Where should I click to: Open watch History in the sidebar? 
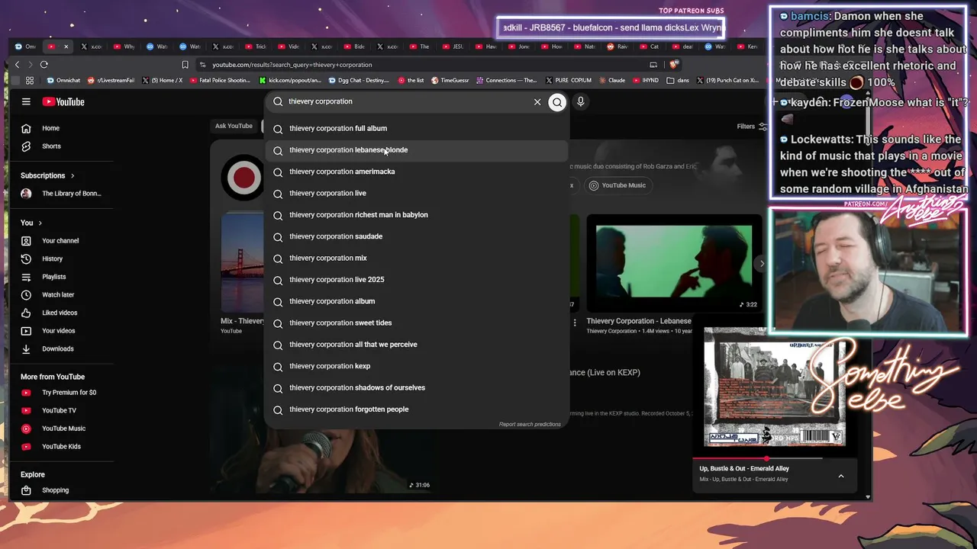pyautogui.click(x=52, y=259)
